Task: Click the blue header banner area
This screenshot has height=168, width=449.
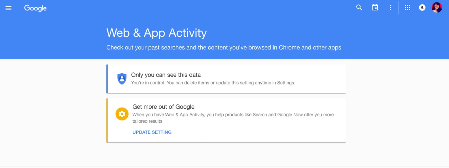Action: click(x=224, y=17)
